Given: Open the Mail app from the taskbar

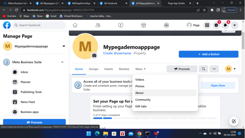Looking at the screenshot, I should pos(131,134).
